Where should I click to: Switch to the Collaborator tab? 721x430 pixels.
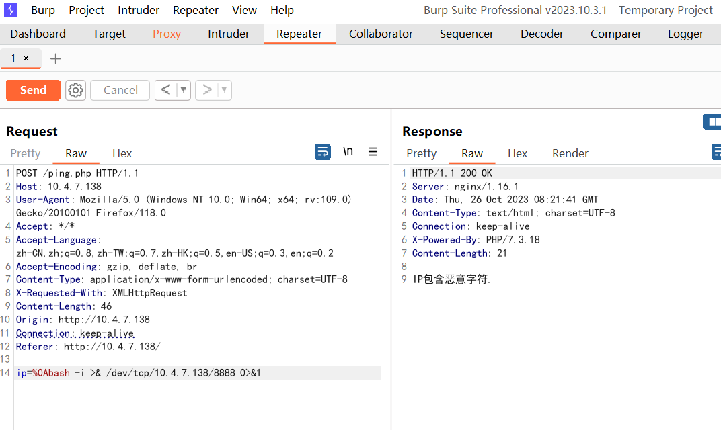381,34
